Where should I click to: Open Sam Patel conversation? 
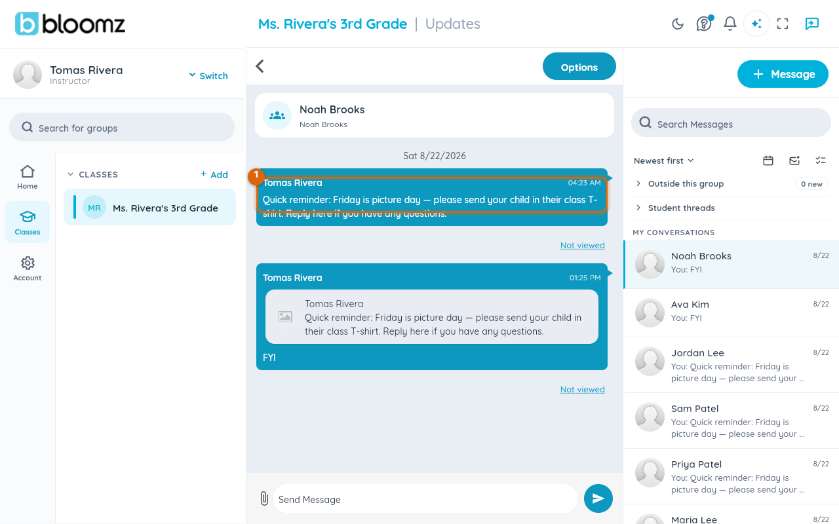tap(732, 421)
